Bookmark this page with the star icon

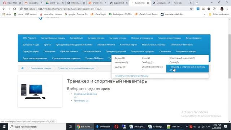[191, 9]
